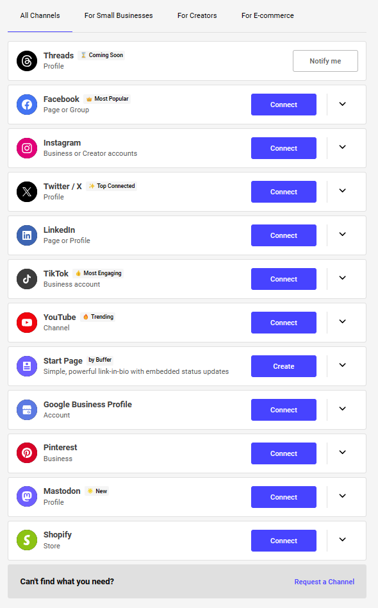Expand the Google Business Profile chevron
Viewport: 378px width, 608px height.
(x=342, y=409)
